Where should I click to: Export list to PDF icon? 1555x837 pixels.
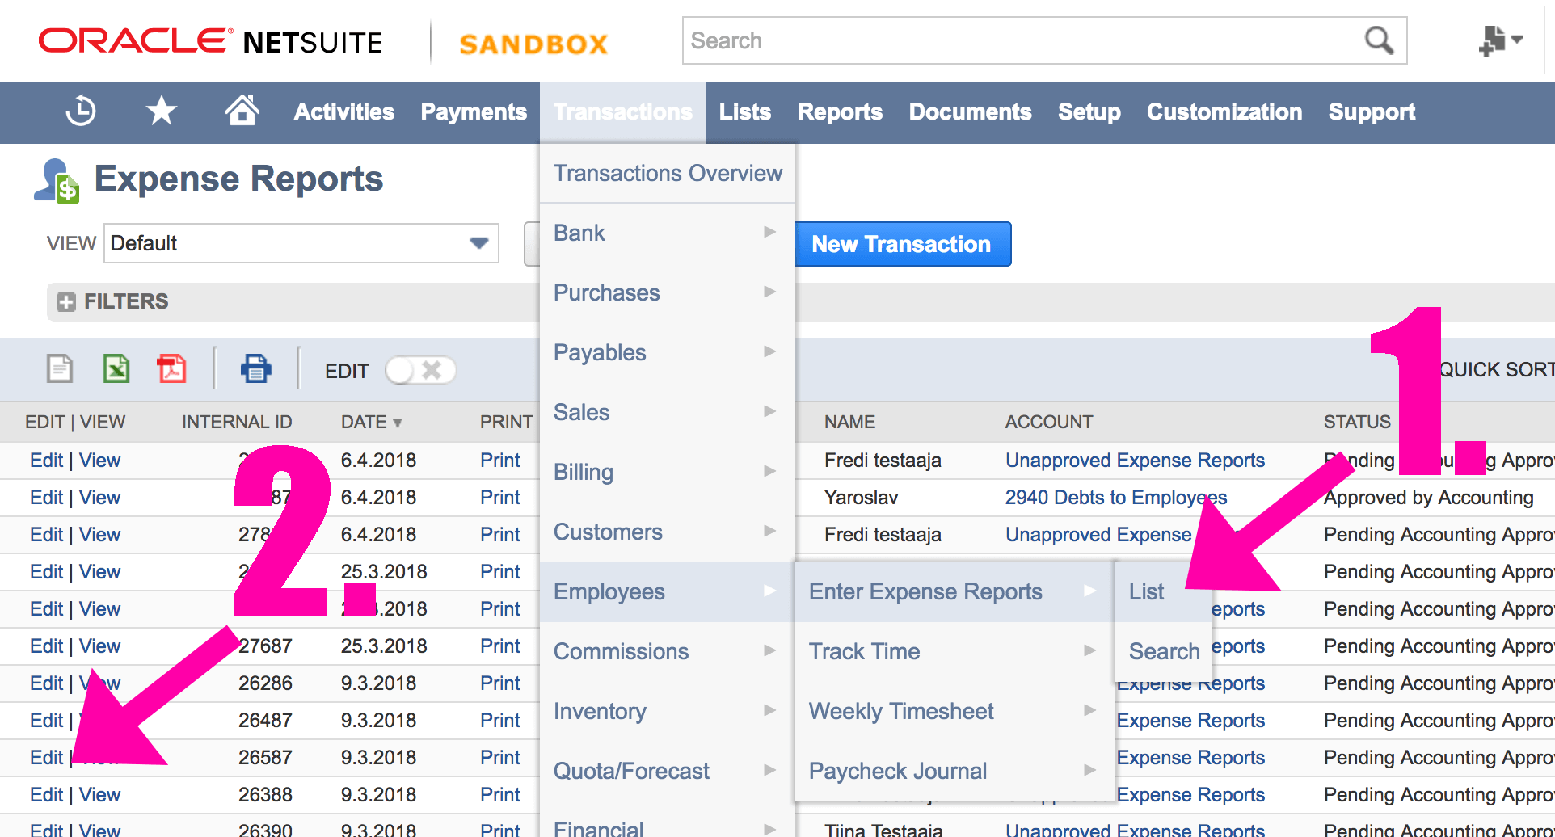click(171, 369)
